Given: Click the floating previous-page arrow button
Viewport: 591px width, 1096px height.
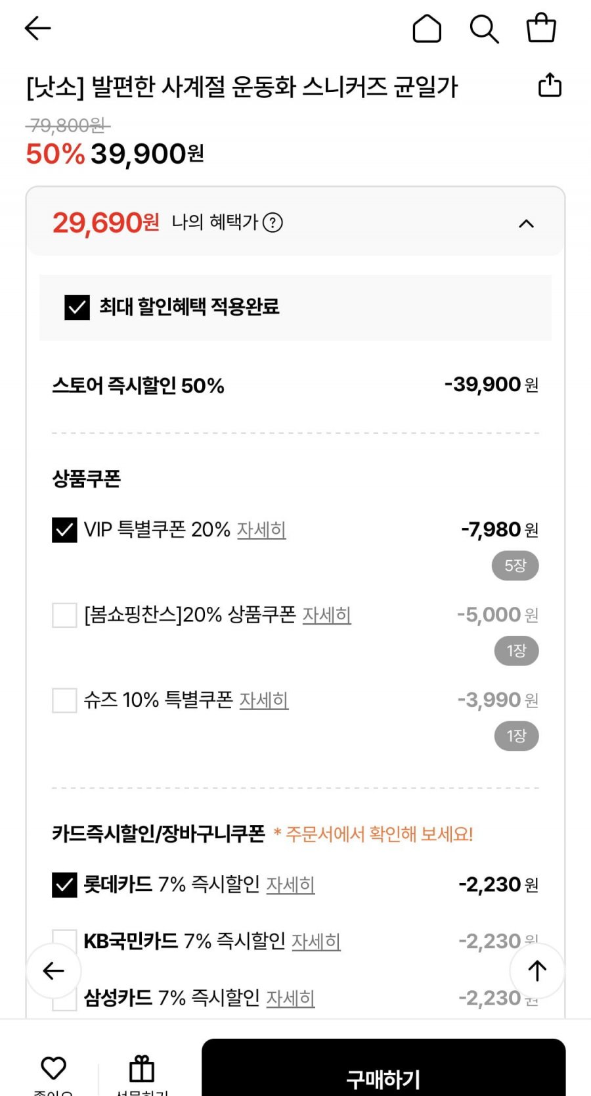Looking at the screenshot, I should point(53,970).
